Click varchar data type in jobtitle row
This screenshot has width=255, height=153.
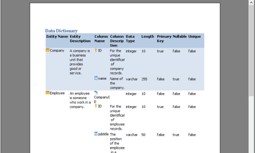(132, 135)
